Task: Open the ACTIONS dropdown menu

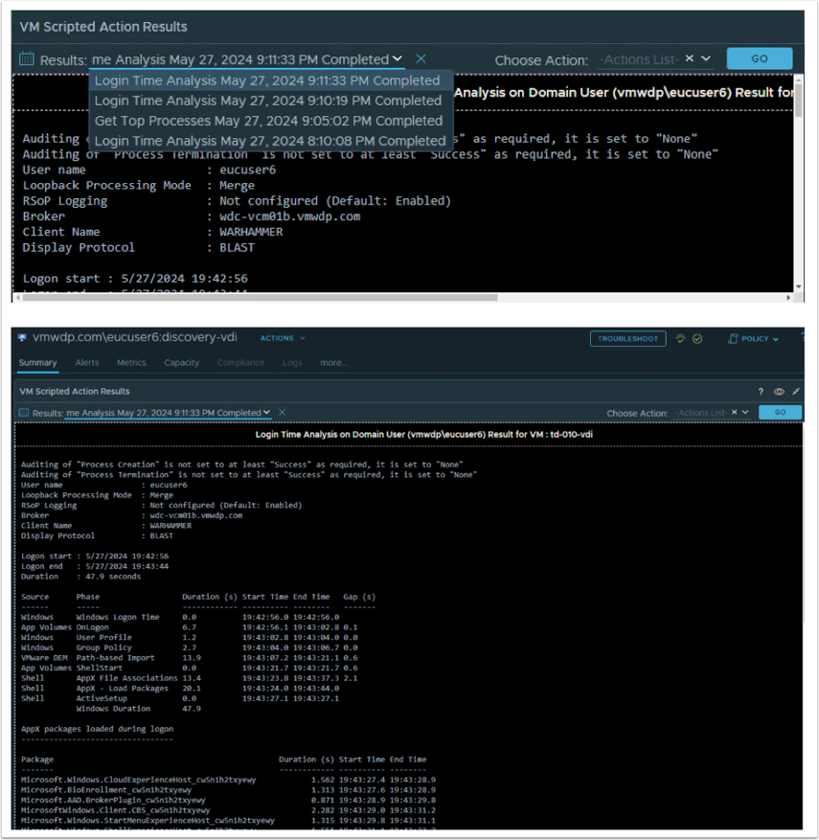Action: (283, 338)
